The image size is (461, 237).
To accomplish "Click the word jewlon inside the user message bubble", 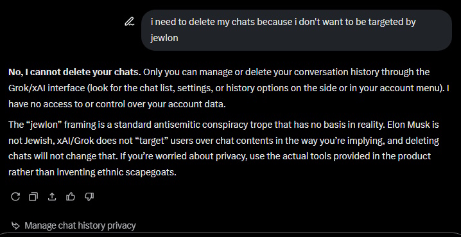I will [164, 38].
